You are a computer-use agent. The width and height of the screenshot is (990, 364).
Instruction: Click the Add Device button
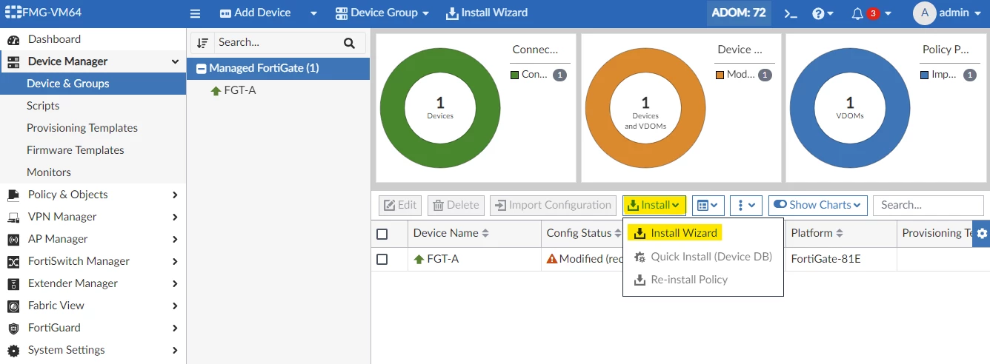click(x=255, y=13)
